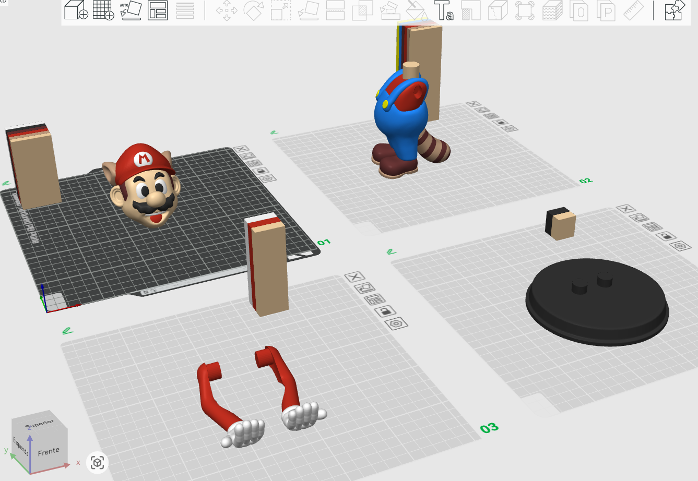Open settings of the black base plate
This screenshot has height=481, width=698.
681,246
